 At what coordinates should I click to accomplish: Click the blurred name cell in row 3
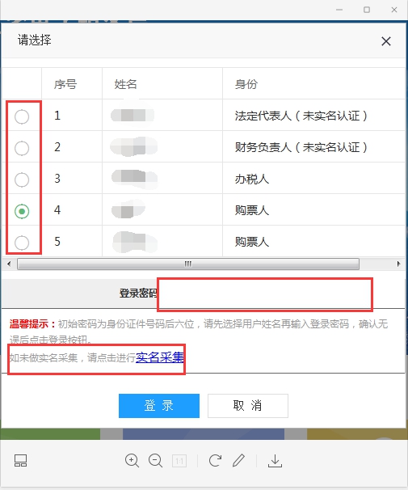(x=162, y=178)
